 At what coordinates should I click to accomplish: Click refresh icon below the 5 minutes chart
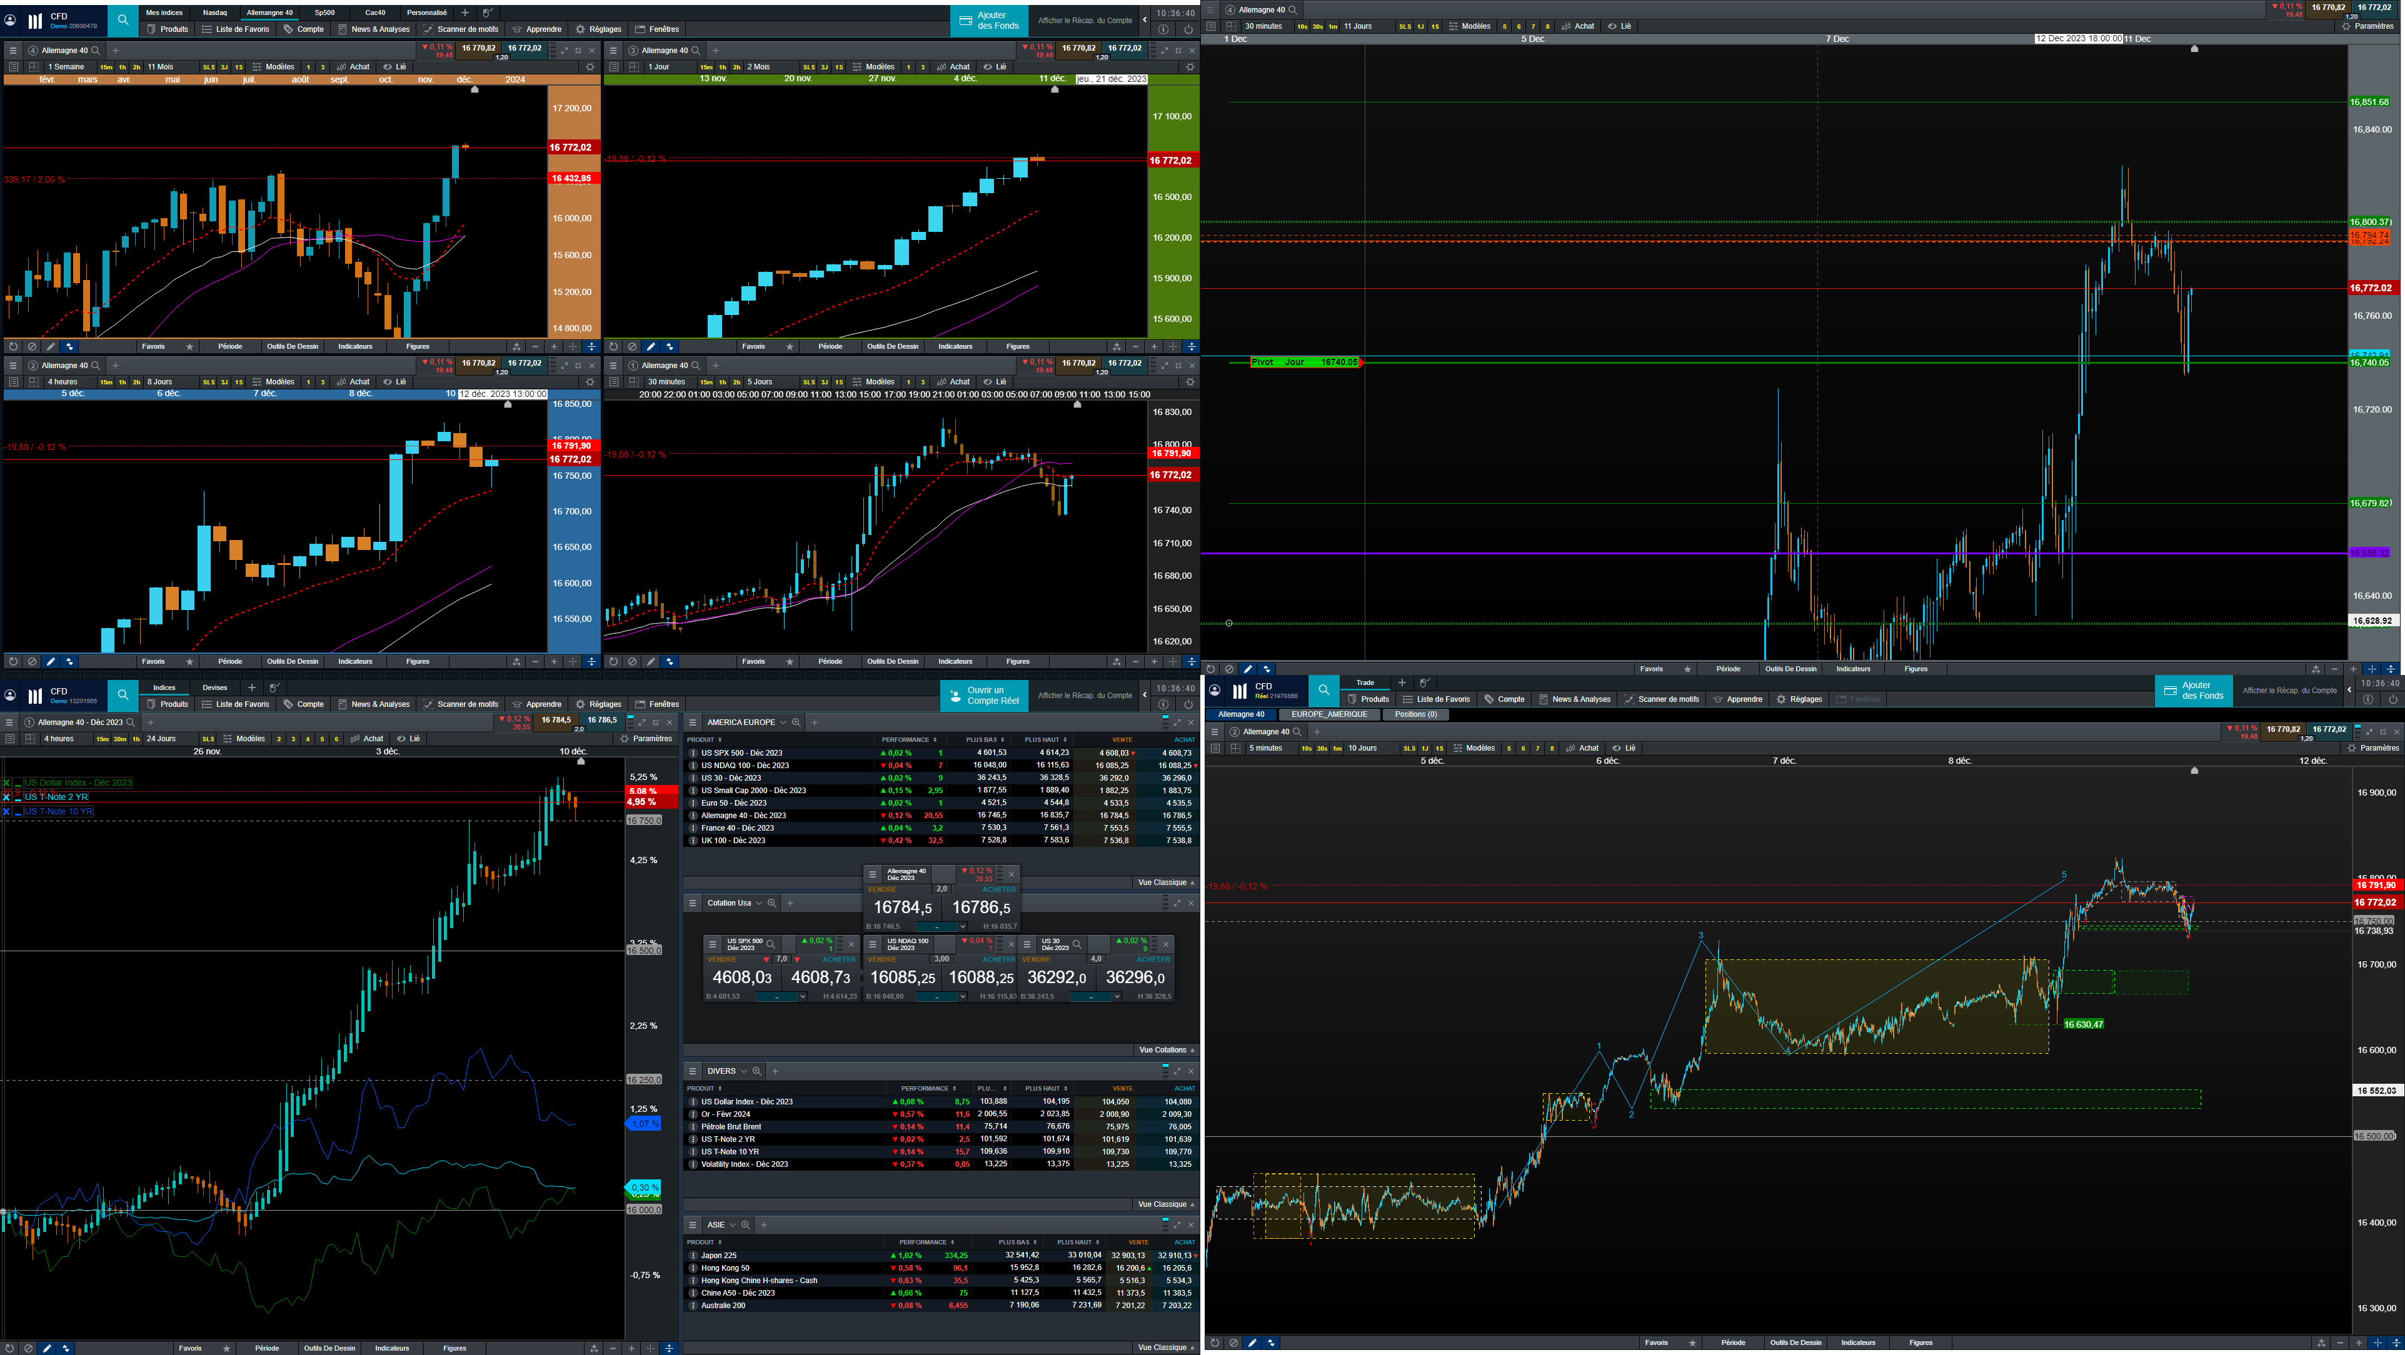coord(1213,1343)
